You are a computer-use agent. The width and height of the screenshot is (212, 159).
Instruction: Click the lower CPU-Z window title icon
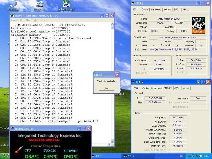[134, 82]
